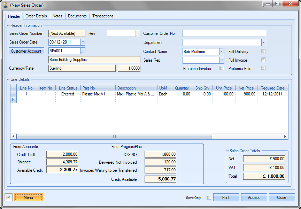Image resolution: width=301 pixels, height=209 pixels.
Task: Enable the Full Delivery checkbox
Action: click(264, 51)
